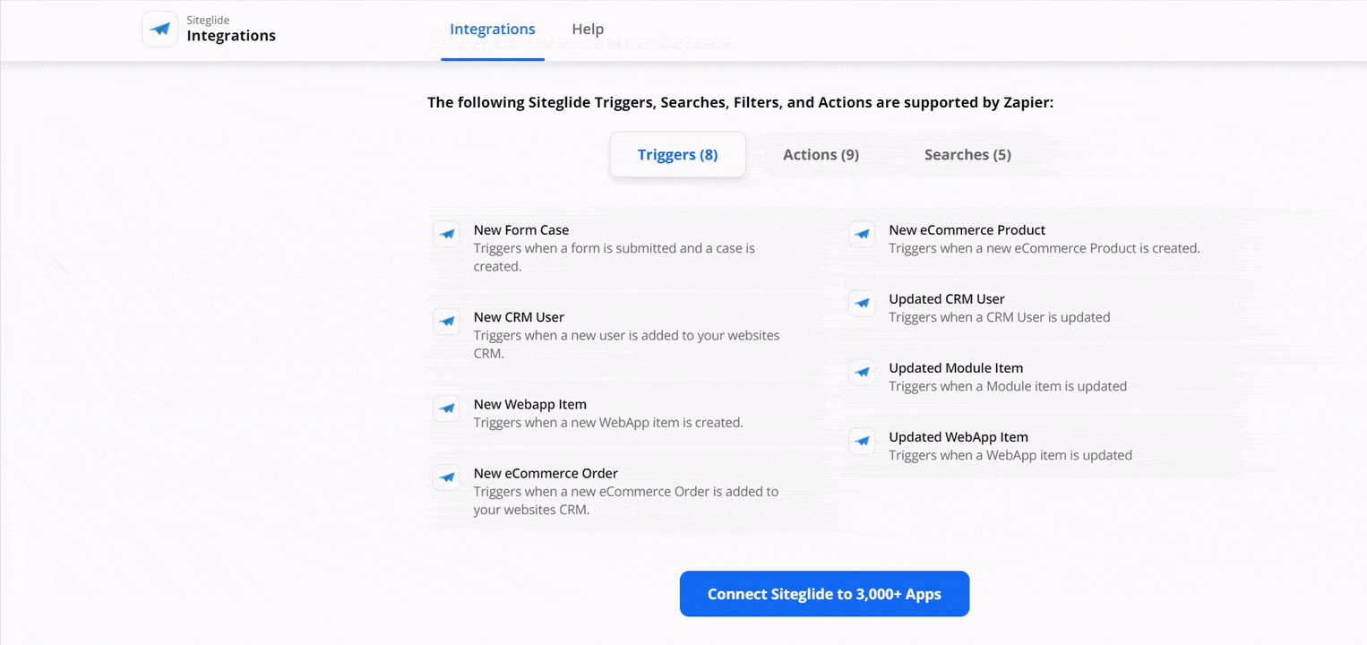Select the New eCommerce Order trigger title
This screenshot has width=1367, height=645.
tap(546, 474)
